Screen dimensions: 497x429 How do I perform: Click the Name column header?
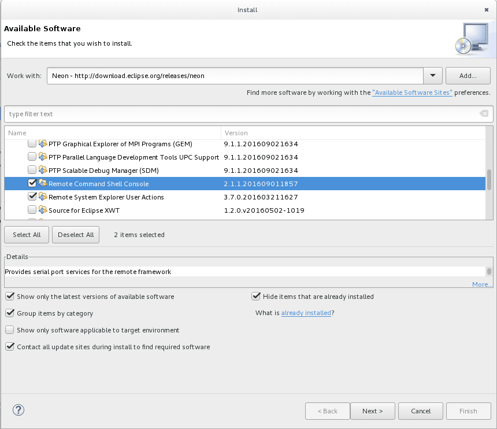(x=113, y=133)
